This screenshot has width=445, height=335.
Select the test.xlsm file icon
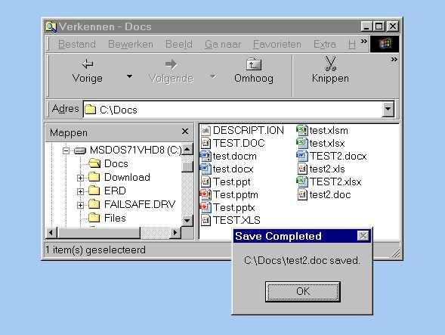click(302, 130)
